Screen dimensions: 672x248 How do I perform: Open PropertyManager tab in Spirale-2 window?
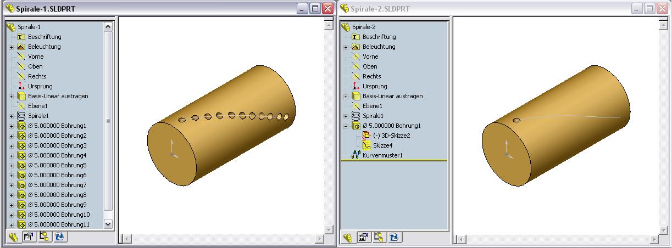(x=363, y=237)
